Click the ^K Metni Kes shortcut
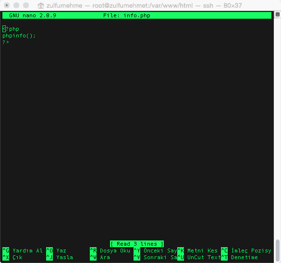 point(197,251)
